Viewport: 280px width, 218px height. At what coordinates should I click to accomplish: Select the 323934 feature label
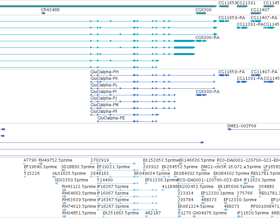point(185,193)
